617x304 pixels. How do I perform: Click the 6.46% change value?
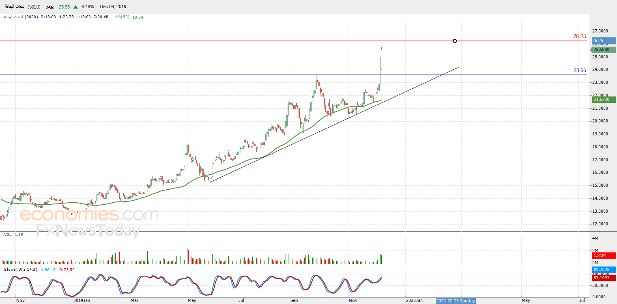coord(88,7)
